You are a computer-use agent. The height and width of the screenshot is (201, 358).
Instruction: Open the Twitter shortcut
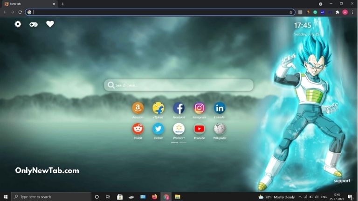point(158,129)
